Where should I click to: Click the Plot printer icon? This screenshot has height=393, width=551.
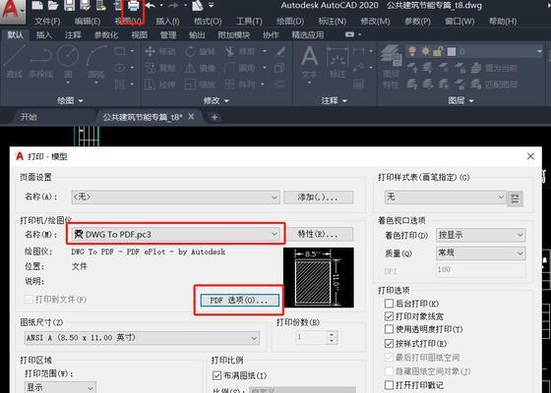tap(133, 5)
